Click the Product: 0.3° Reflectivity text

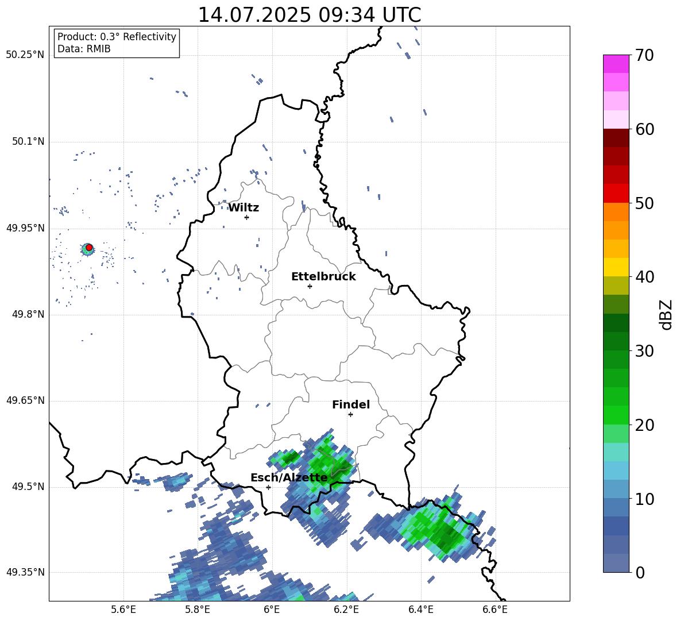[x=117, y=36]
